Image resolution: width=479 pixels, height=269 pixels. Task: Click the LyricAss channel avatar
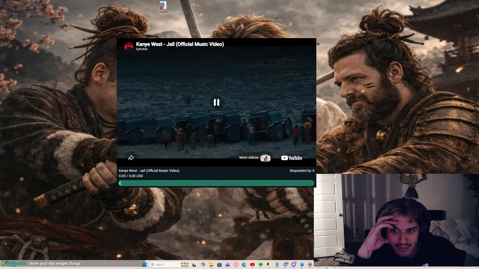(129, 46)
